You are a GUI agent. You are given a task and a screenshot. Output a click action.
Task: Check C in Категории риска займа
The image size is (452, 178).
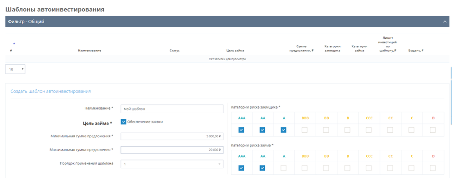point(411,168)
